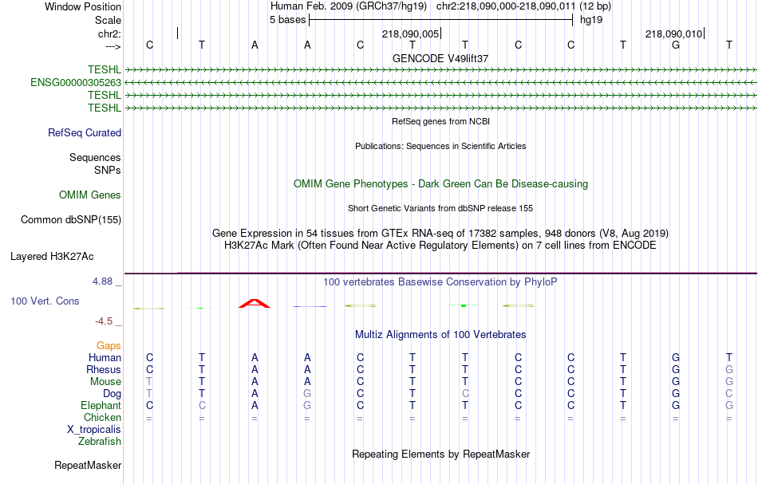Viewport: 758px width, 484px height.
Task: Click the Gaps row label
Action: coord(109,345)
